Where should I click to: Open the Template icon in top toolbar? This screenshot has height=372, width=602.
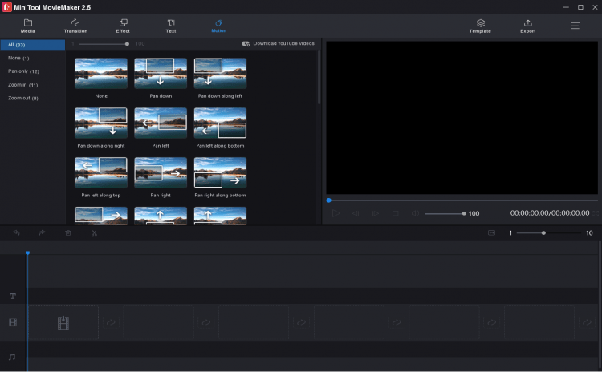tap(480, 26)
